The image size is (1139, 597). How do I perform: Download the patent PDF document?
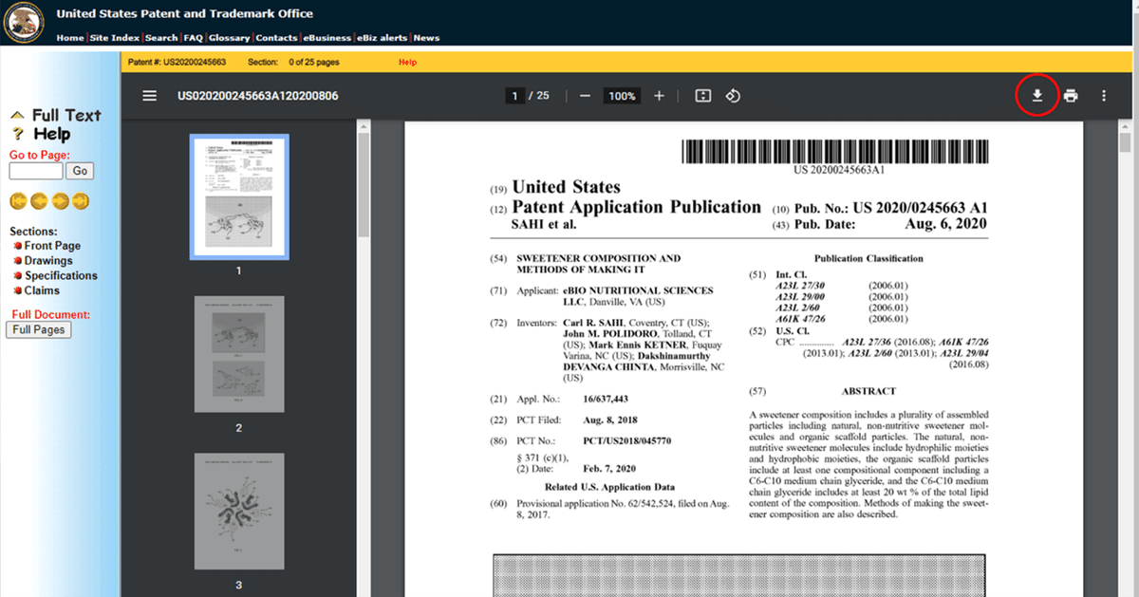point(1037,95)
